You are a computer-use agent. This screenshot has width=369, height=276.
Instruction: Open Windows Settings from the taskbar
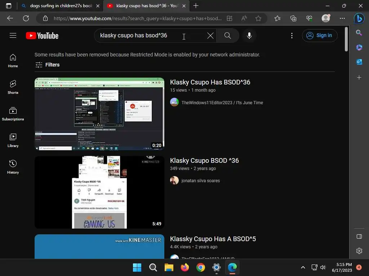pyautogui.click(x=216, y=267)
